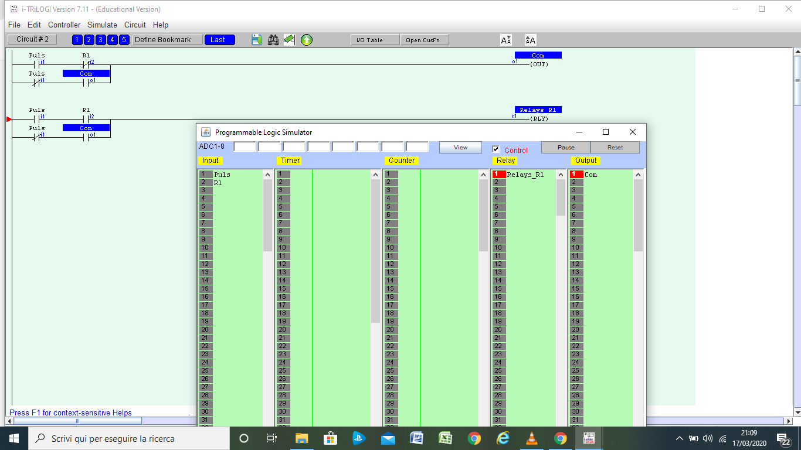
Task: Increase font size with large A icon
Action: (x=530, y=40)
